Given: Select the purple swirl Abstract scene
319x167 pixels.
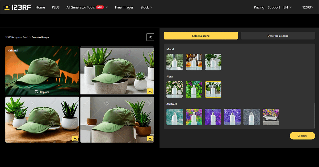Looking at the screenshot, I should pyautogui.click(x=213, y=117).
